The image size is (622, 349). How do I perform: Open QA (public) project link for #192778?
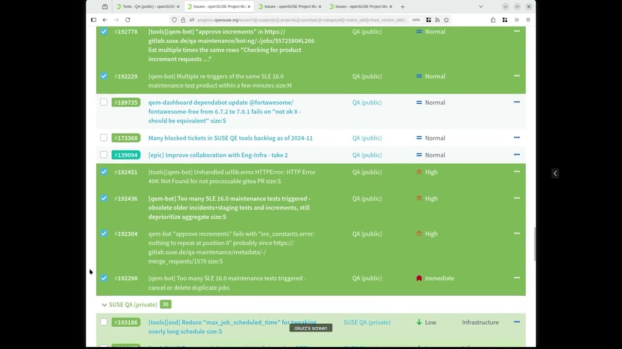pos(367,32)
